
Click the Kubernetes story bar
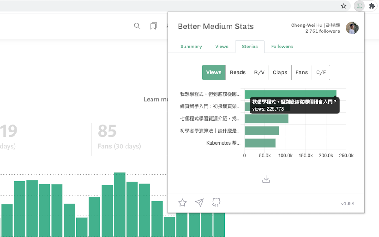[260, 143]
